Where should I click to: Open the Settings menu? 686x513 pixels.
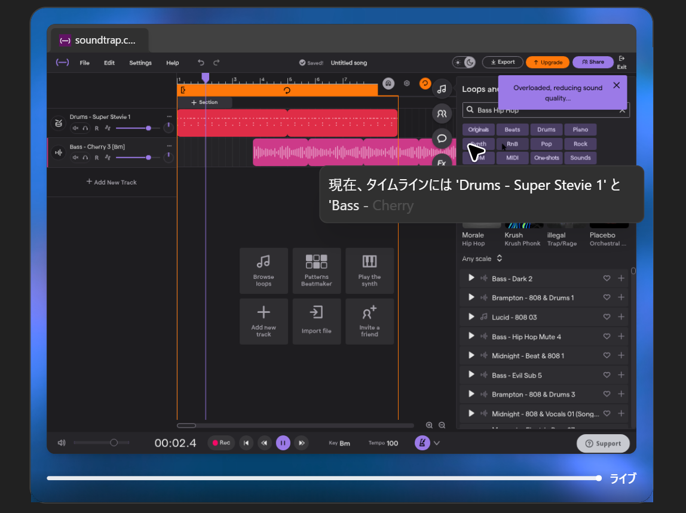(140, 63)
